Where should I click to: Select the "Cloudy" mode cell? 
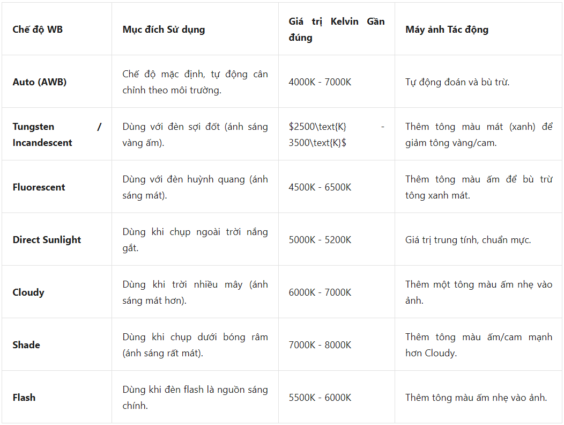(28, 292)
